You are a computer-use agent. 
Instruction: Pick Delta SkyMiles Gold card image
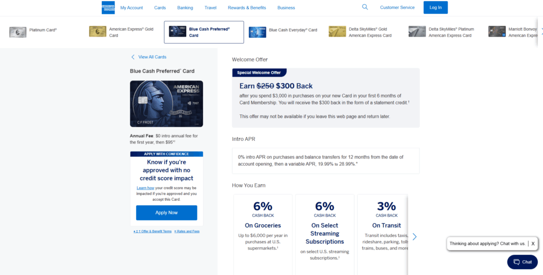click(x=337, y=32)
